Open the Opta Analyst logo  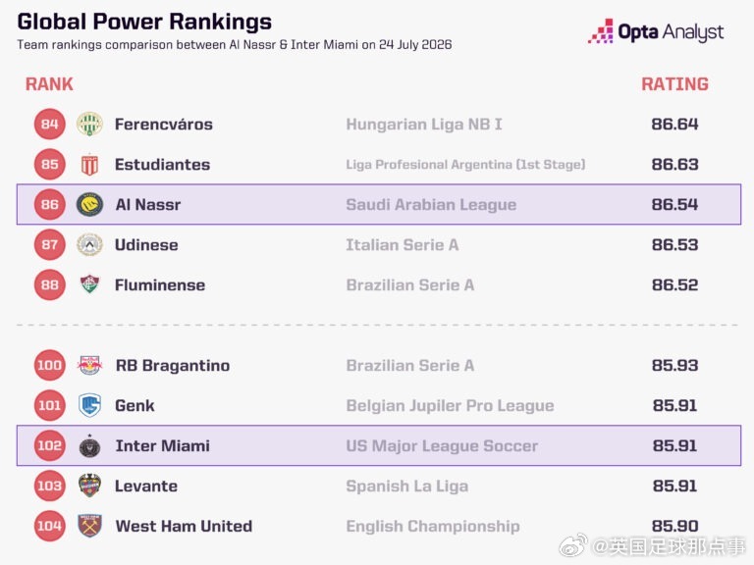point(656,31)
